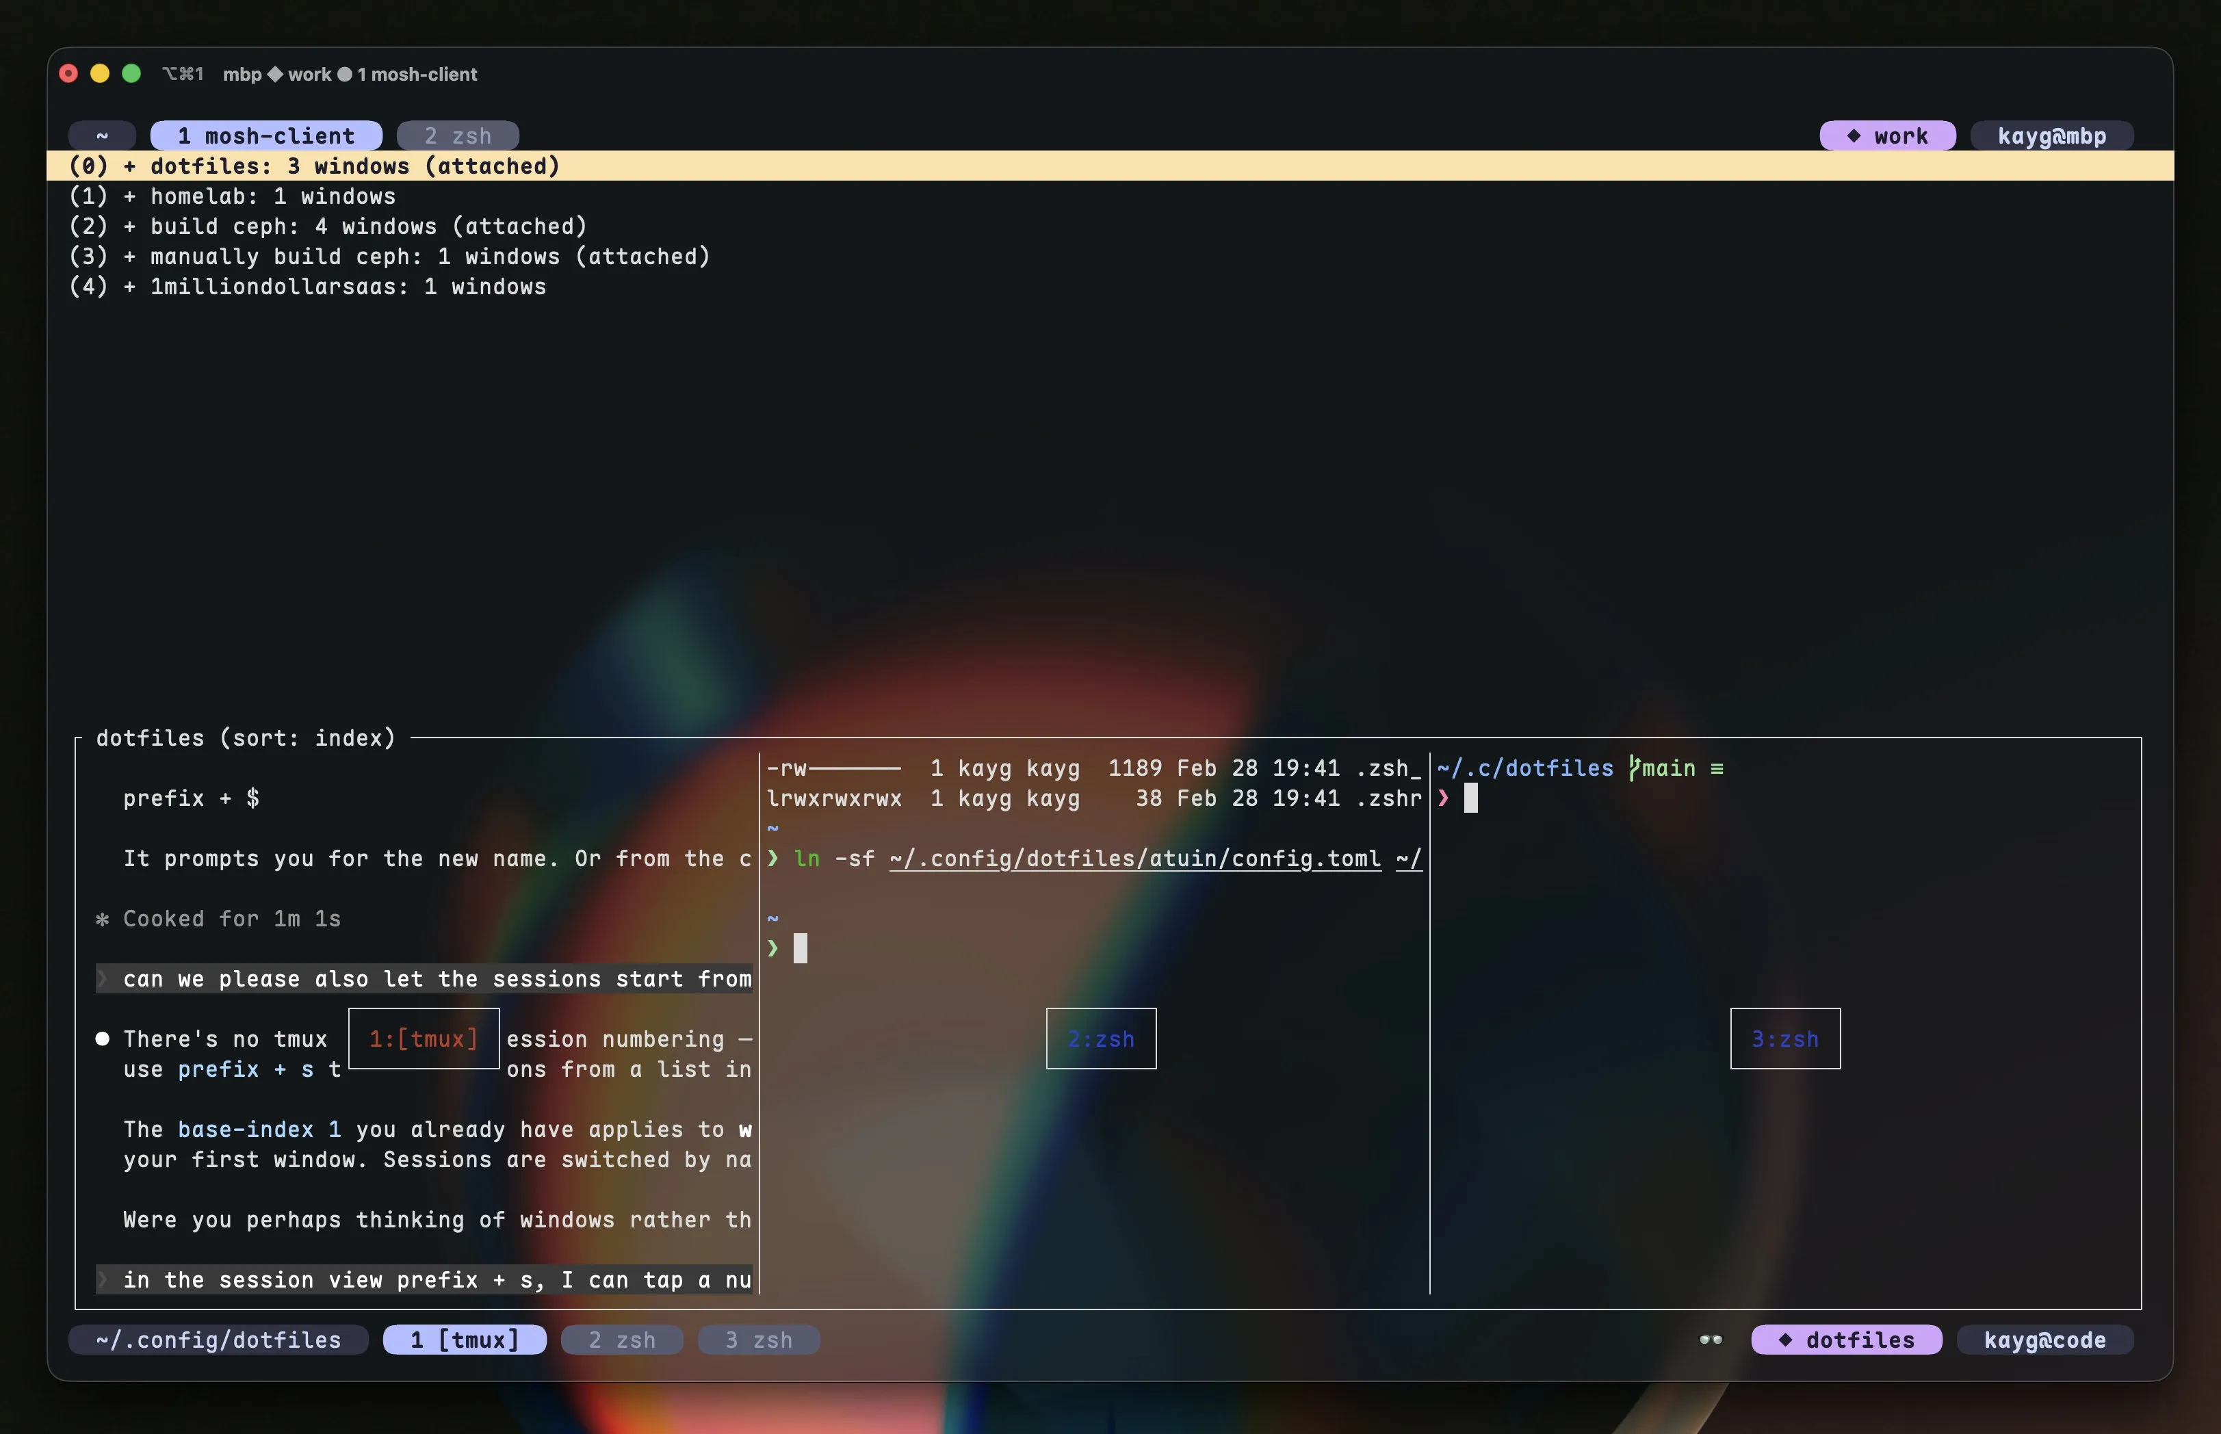The height and width of the screenshot is (1434, 2221).
Task: Click the kayg@mbp hostname indicator
Action: [2051, 135]
